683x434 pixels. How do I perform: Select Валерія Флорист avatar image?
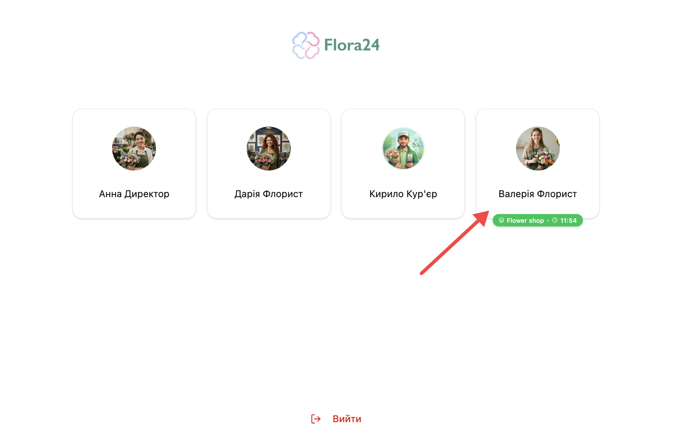tap(538, 148)
